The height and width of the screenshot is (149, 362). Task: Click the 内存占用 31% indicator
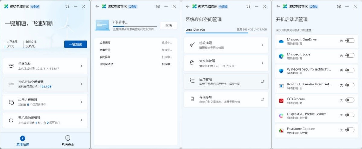click(11, 44)
